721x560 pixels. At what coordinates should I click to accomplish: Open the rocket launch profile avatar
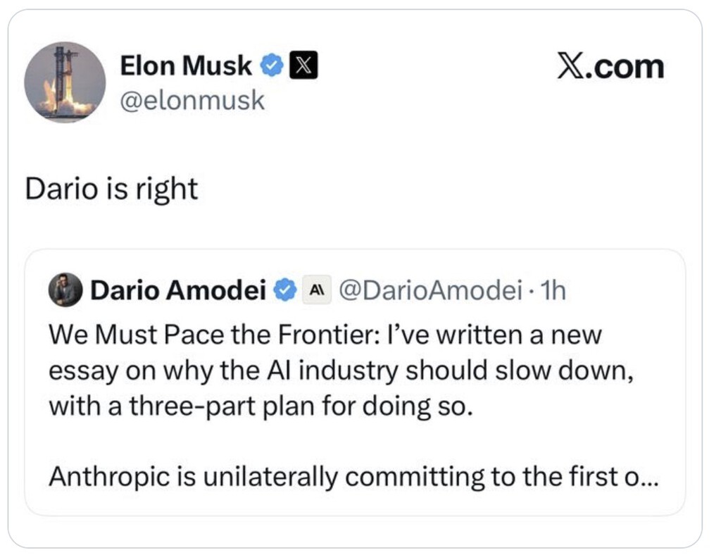(x=65, y=82)
